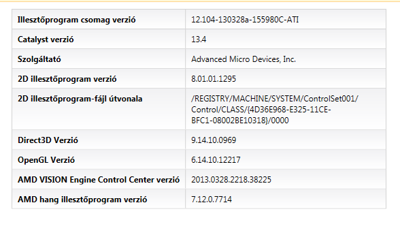The height and width of the screenshot is (252, 400).
Task: Select the Catalyst verzió label
Action: pyautogui.click(x=46, y=40)
